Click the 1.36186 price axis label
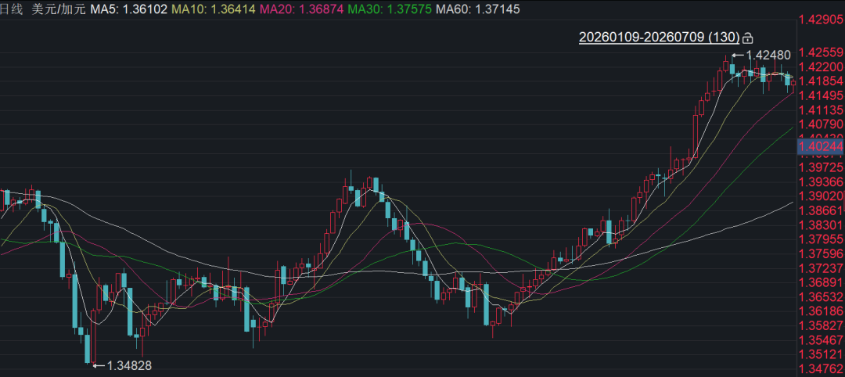 (x=822, y=311)
